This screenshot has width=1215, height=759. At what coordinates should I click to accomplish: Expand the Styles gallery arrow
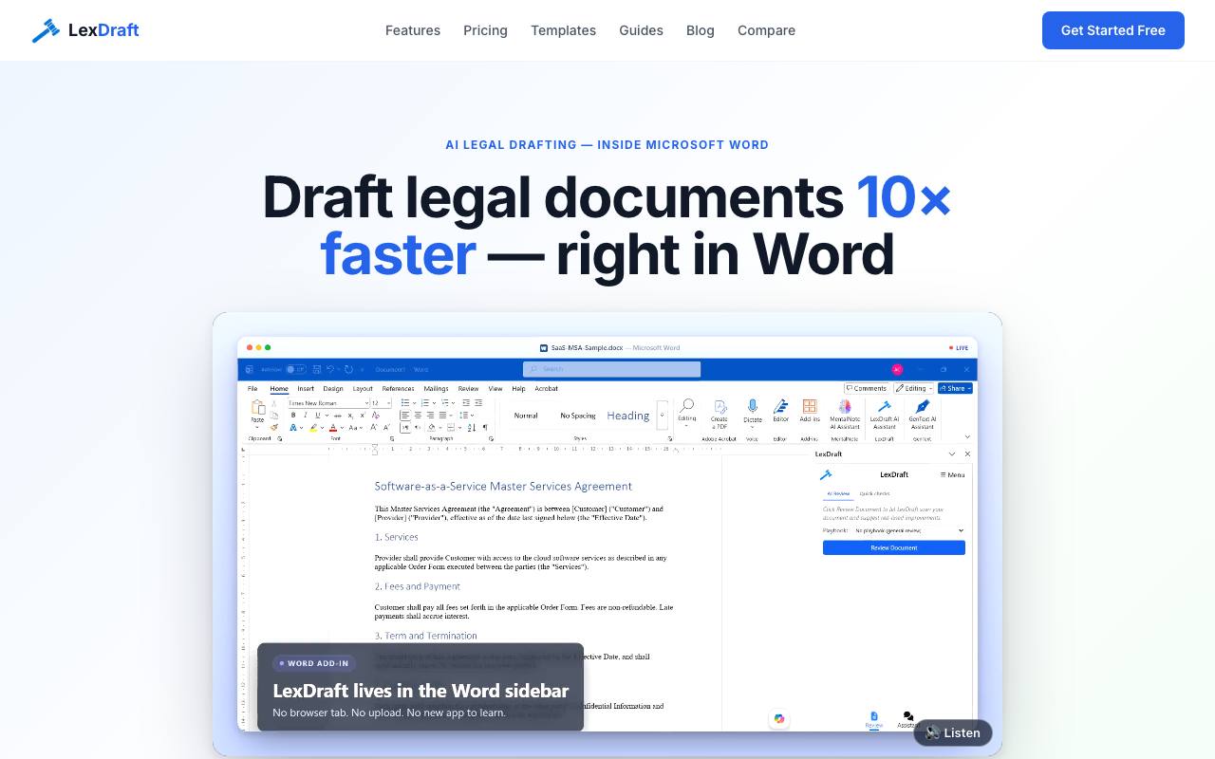pos(662,416)
